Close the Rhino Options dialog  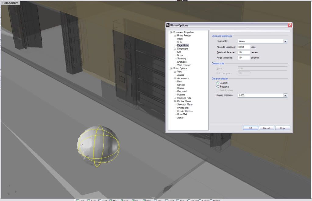(x=289, y=25)
